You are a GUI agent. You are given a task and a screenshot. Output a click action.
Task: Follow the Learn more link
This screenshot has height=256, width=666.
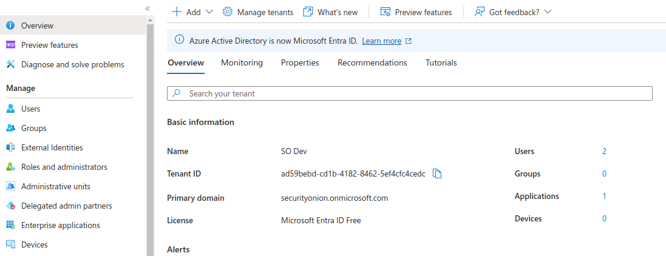tap(381, 41)
